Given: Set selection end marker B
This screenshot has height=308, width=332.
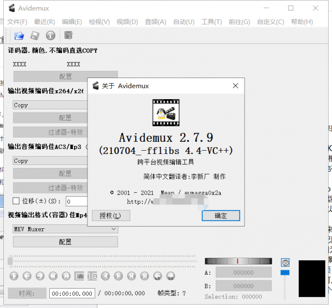Looking at the screenshot, I should pos(92,276).
